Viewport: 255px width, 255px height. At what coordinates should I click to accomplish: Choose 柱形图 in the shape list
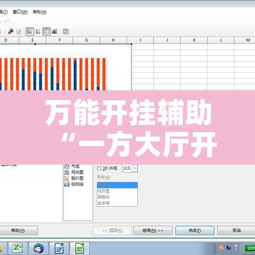[117, 191]
